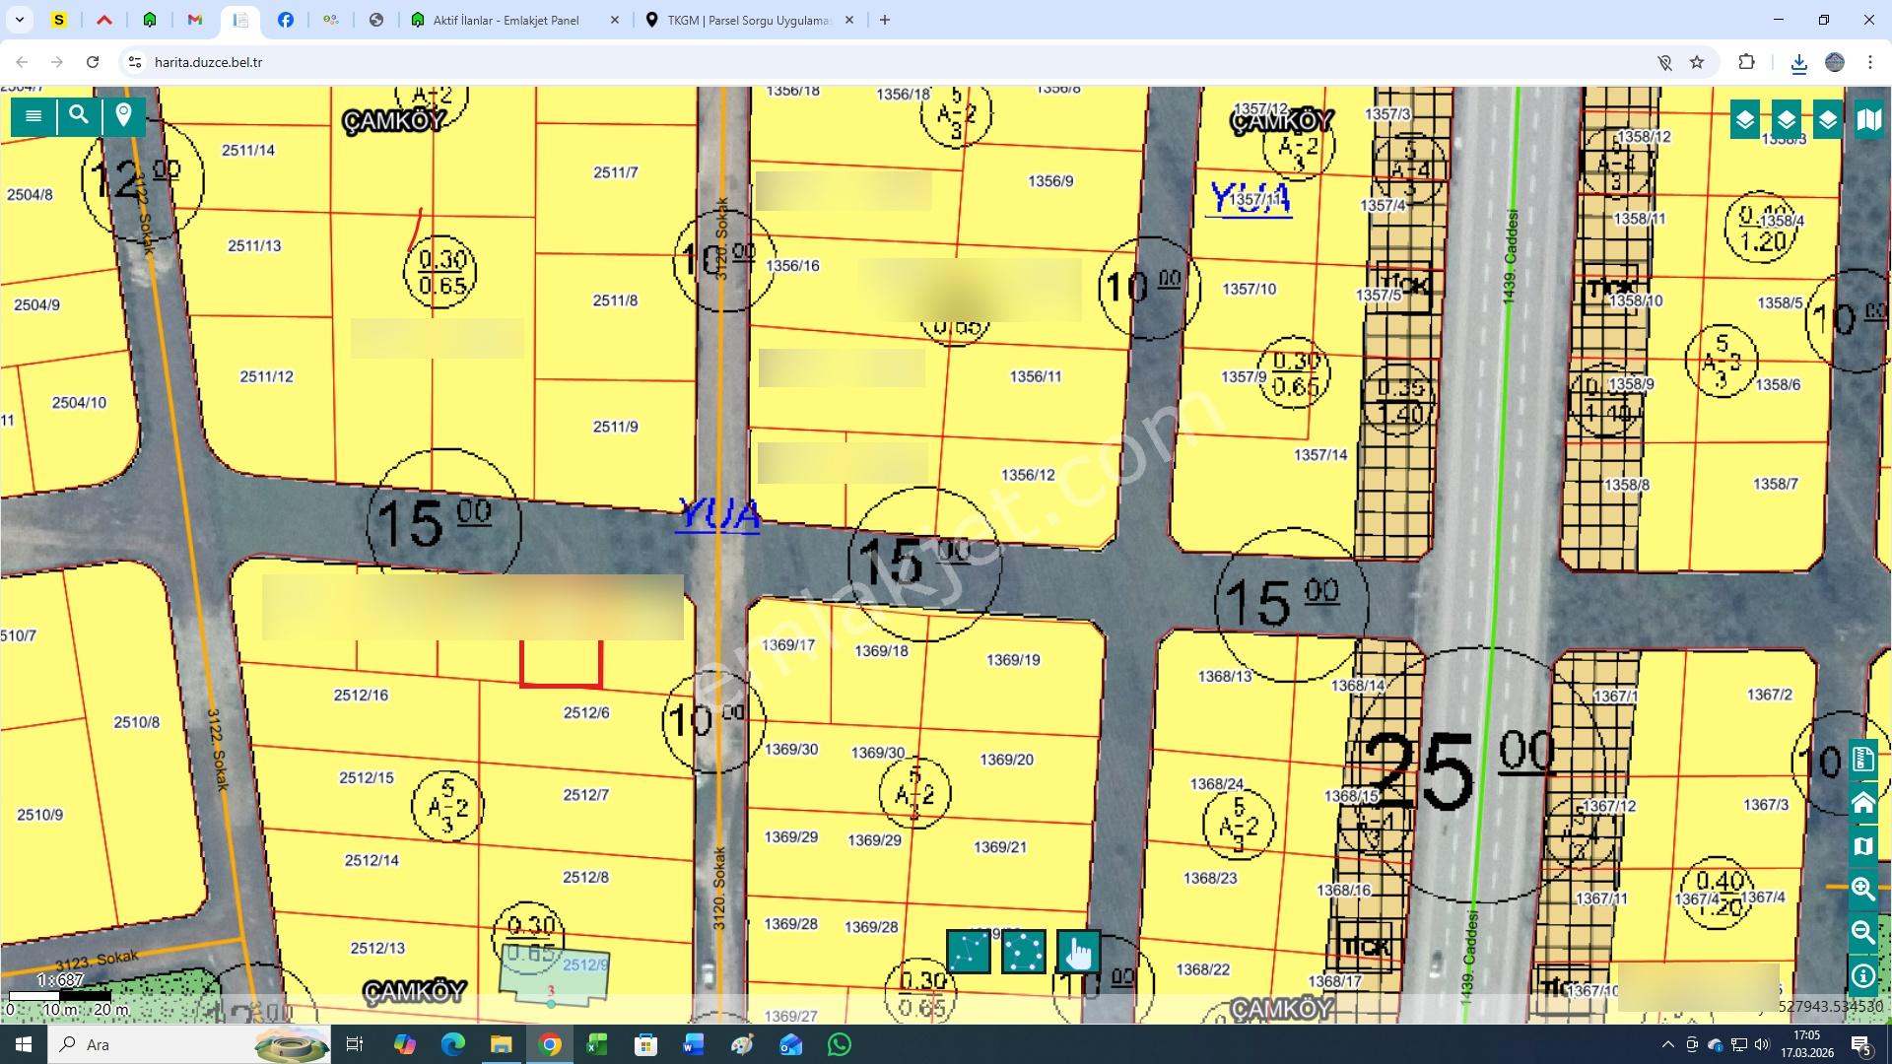
Task: View site information for harita.duzce.bel.tr
Action: tap(135, 62)
